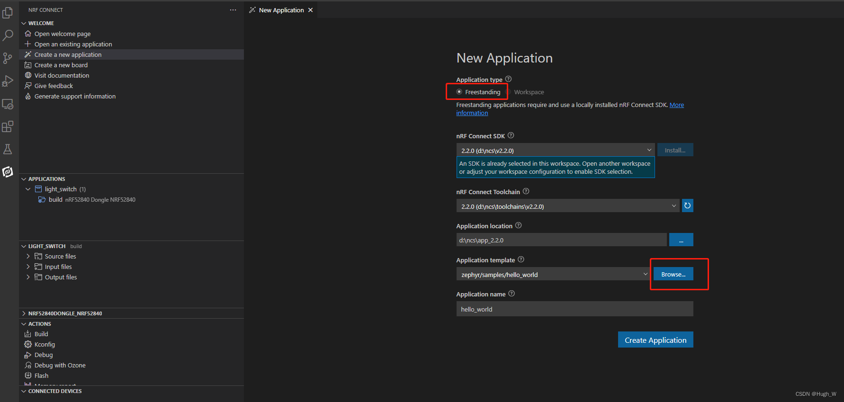Show help for Application template
The image size is (844, 402).
coord(521,259)
